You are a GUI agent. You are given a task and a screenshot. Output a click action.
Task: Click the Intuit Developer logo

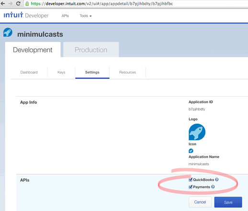(26, 15)
